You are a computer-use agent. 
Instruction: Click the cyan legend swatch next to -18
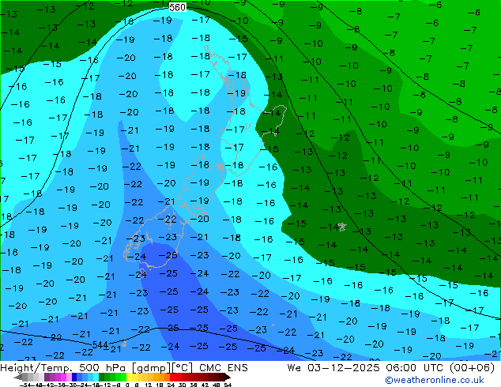pos(96,377)
